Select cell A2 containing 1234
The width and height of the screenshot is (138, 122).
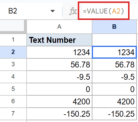tap(59, 52)
